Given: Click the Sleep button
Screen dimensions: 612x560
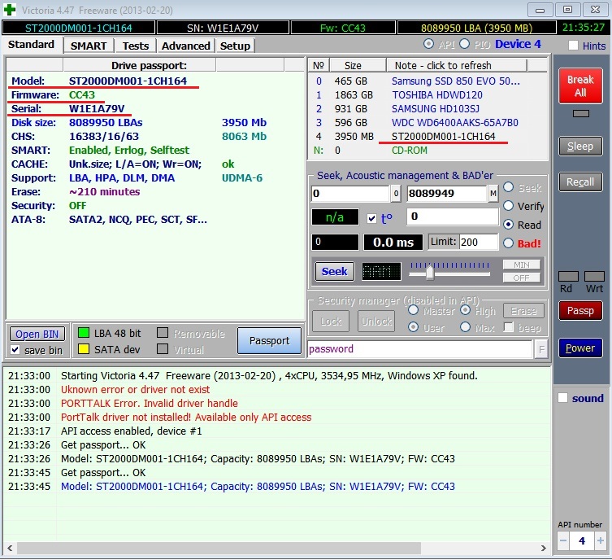Looking at the screenshot, I should point(580,147).
